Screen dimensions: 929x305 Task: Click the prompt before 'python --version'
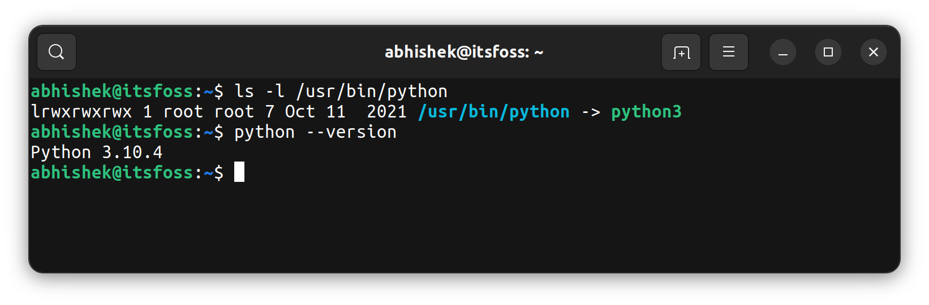pos(127,132)
